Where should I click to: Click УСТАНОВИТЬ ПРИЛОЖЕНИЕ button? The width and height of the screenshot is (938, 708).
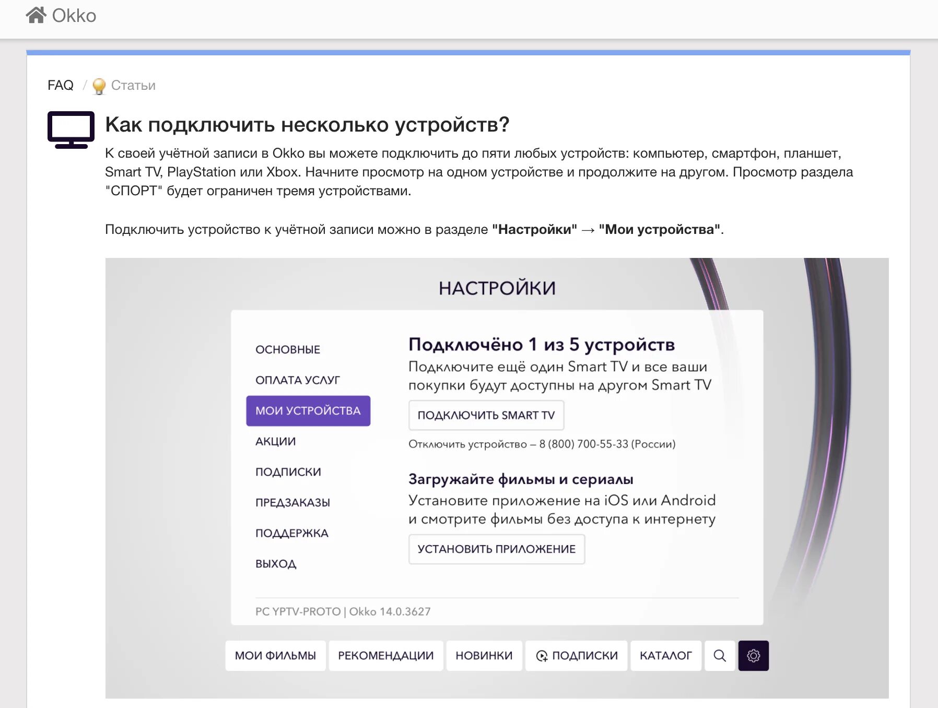tap(497, 549)
